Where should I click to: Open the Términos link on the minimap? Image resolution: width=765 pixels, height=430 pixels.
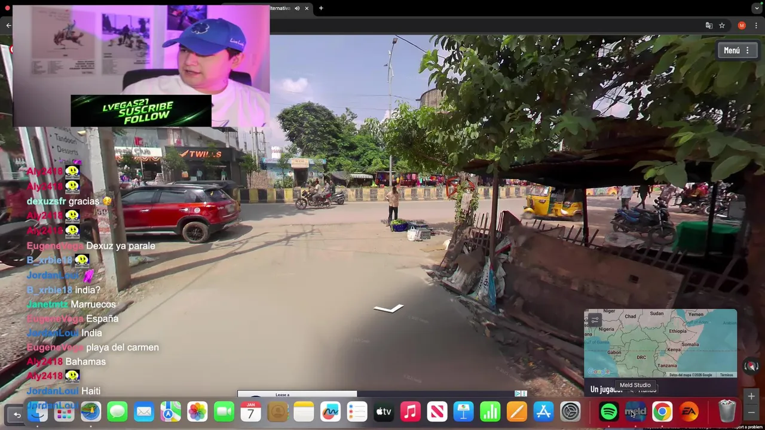726,375
